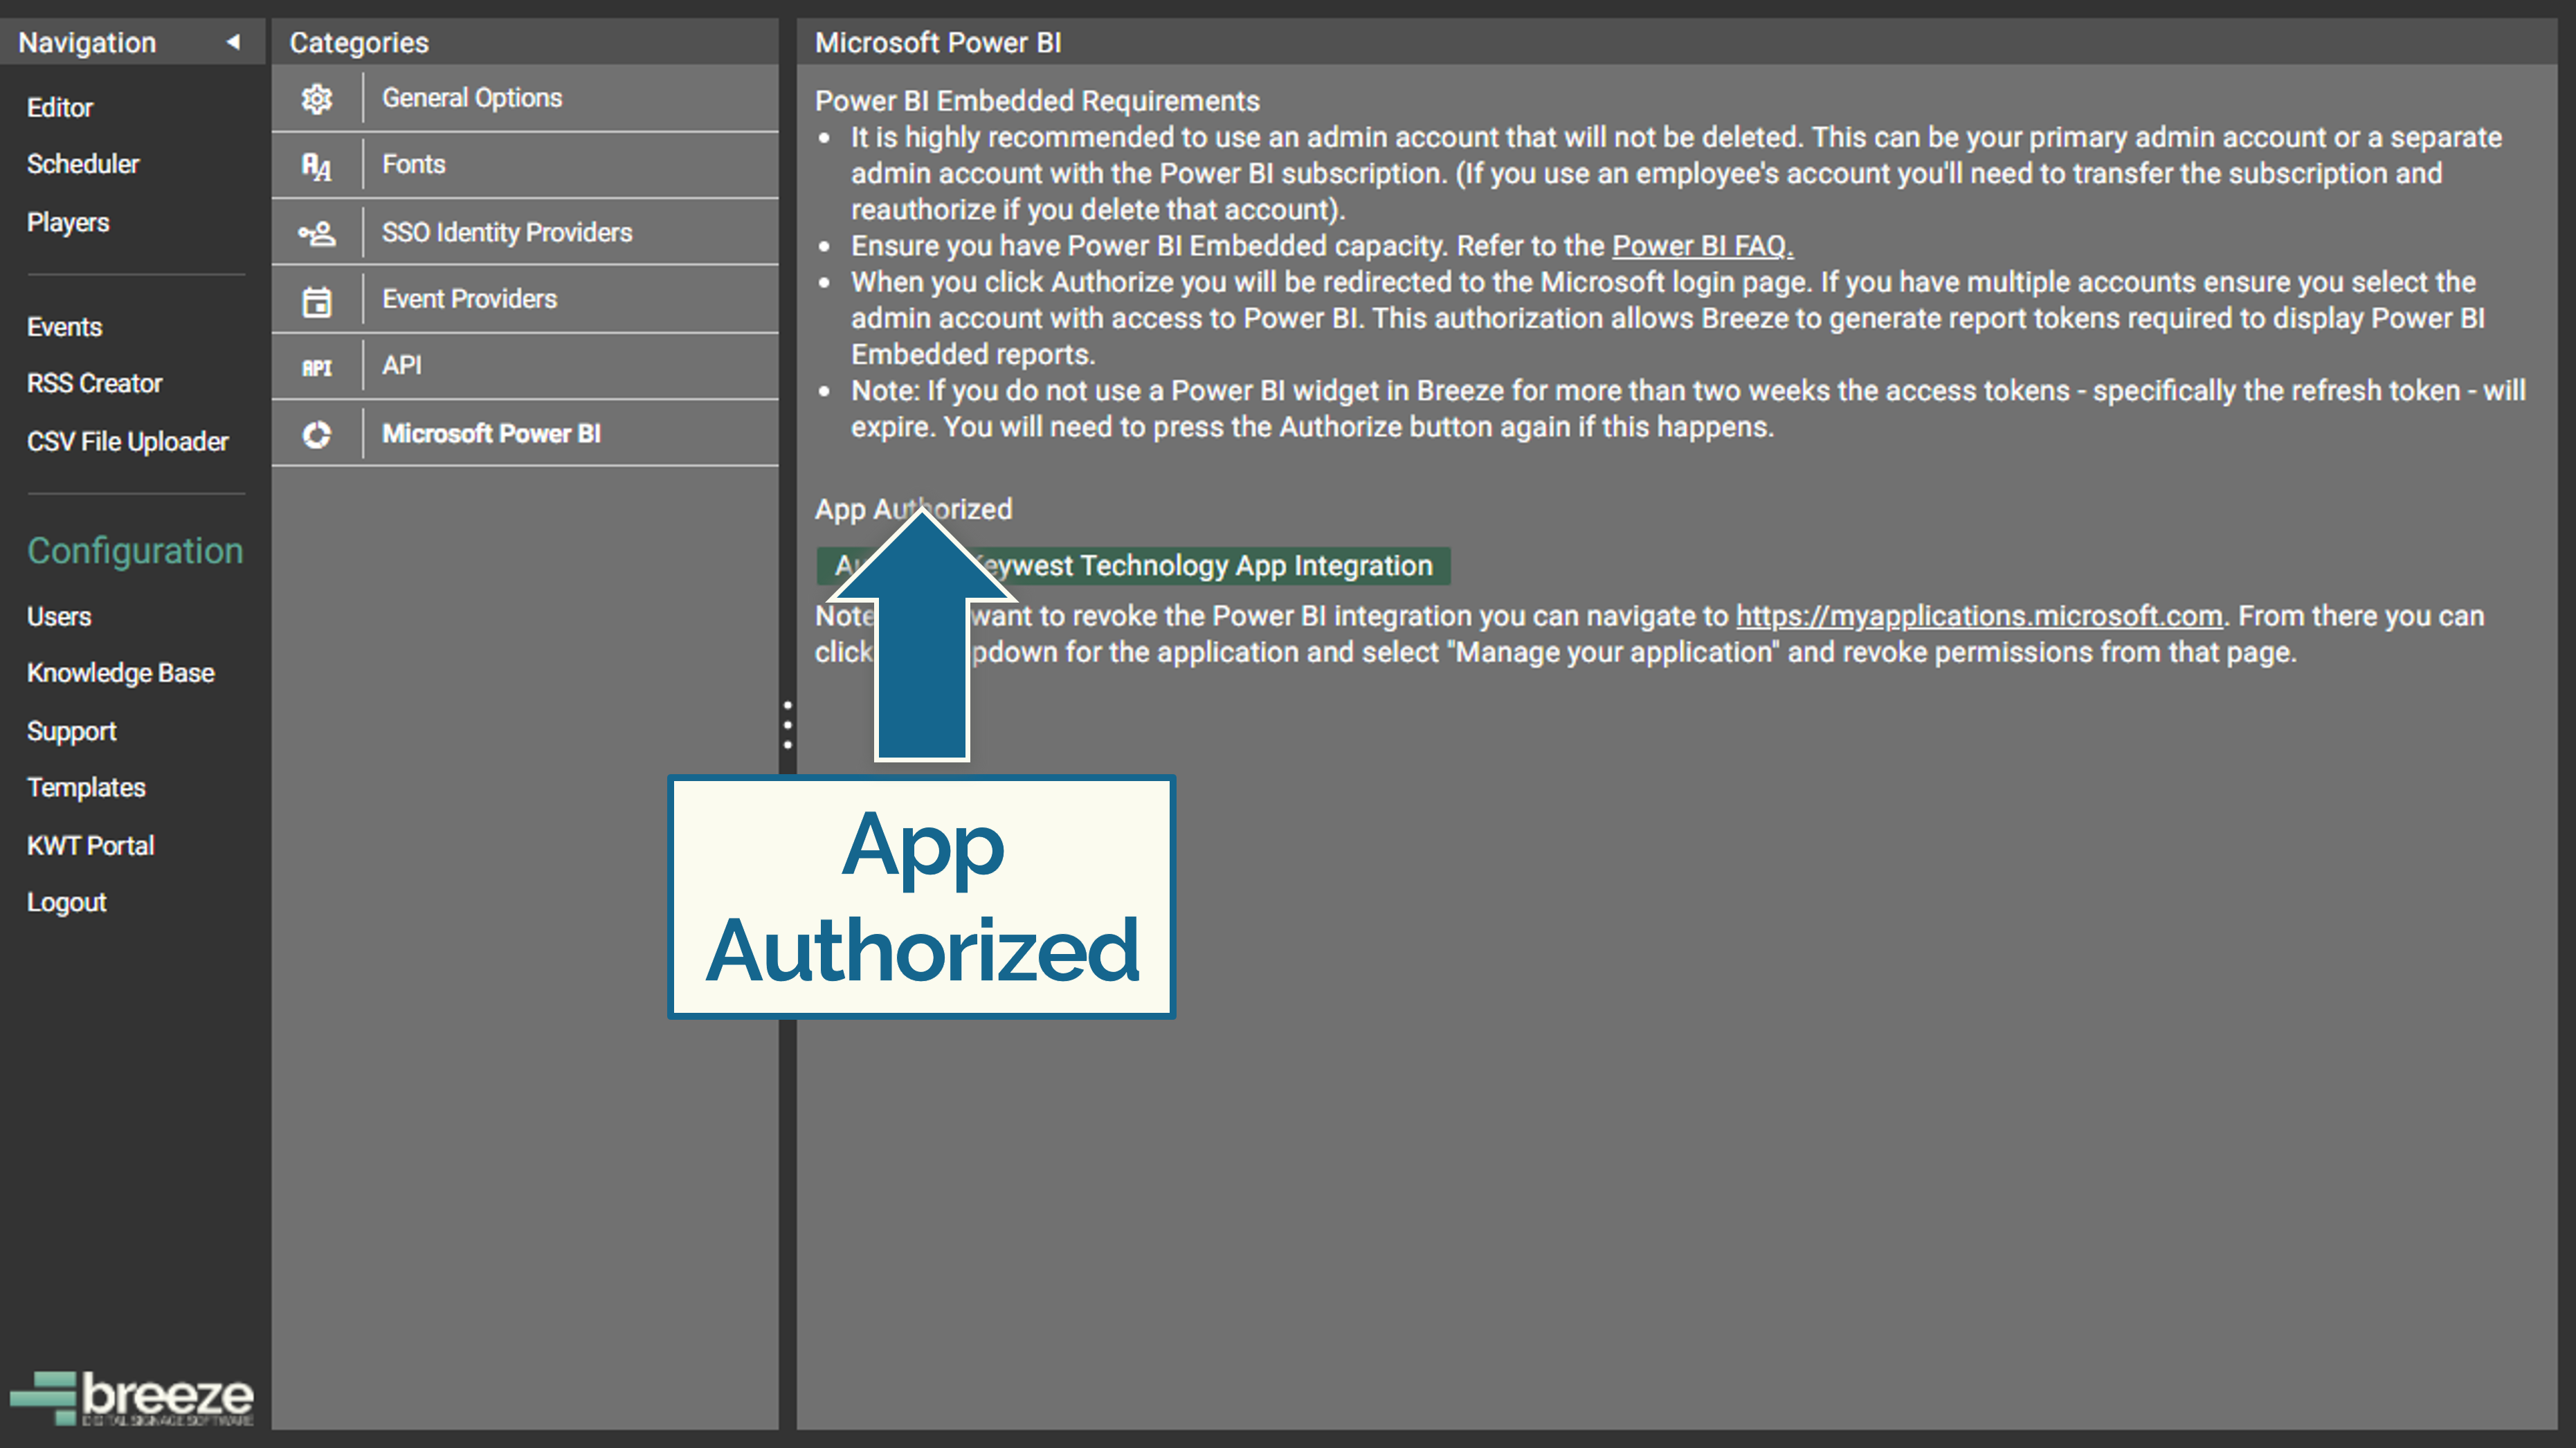Open Scheduler from Navigation
The image size is (2576, 1448).
tap(83, 164)
